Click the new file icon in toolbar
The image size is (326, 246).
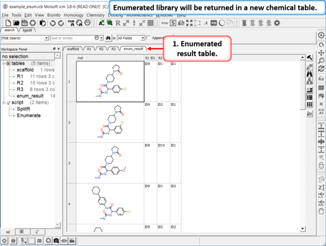point(8,23)
